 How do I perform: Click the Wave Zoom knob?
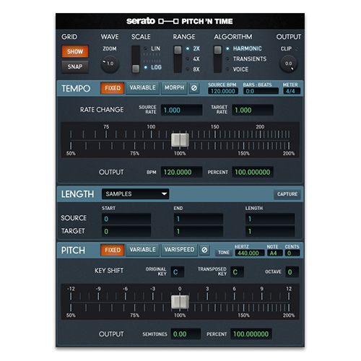(110, 64)
